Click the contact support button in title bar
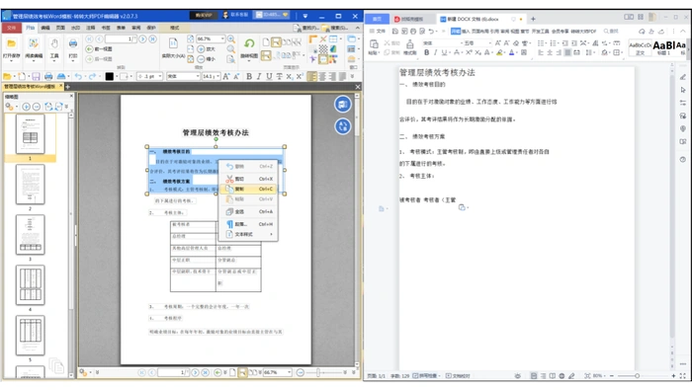692x390 pixels. coord(235,16)
